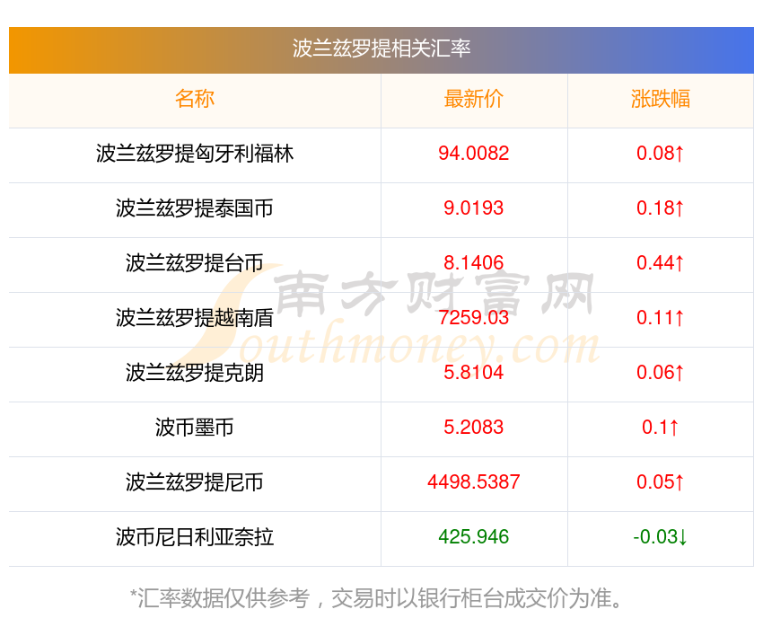Click row name 波兰兹罗提克朗
This screenshot has height=627, width=763.
(195, 373)
